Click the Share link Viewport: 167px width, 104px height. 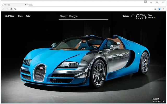pyautogui.click(x=20, y=16)
